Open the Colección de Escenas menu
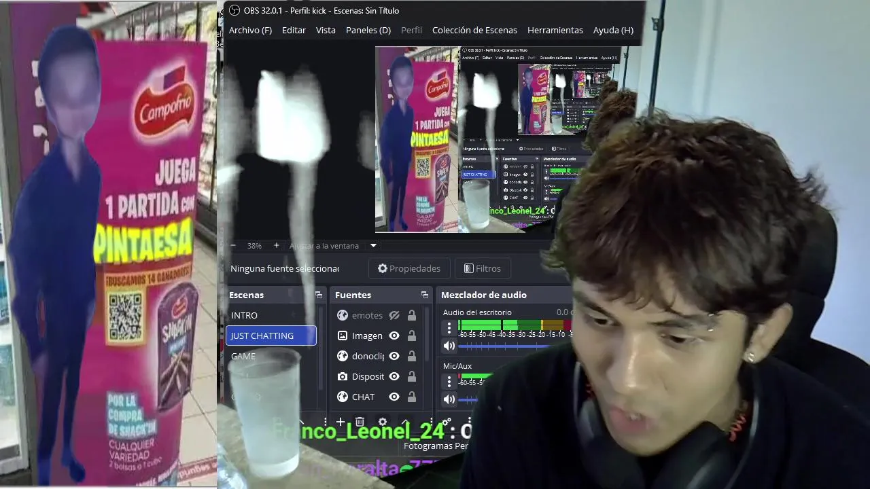The height and width of the screenshot is (489, 870). coord(474,30)
